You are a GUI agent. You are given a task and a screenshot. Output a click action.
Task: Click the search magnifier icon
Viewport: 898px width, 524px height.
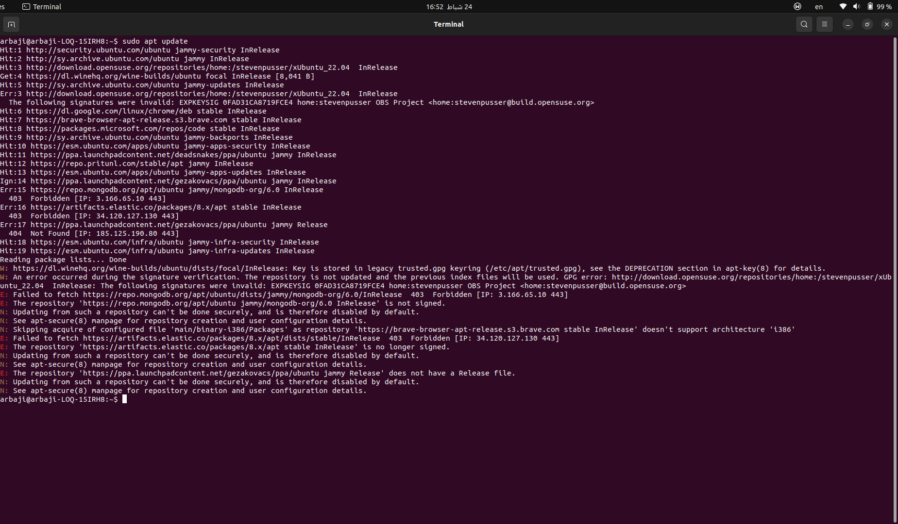804,24
